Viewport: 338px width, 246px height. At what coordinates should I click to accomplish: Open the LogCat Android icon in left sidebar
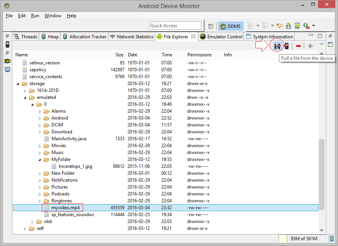coord(7,61)
